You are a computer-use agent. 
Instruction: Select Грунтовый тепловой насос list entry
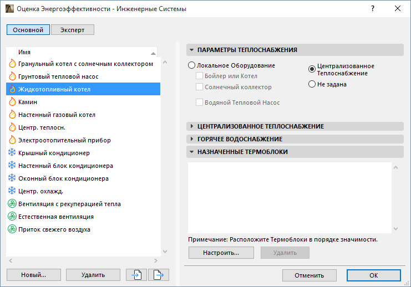coord(83,76)
